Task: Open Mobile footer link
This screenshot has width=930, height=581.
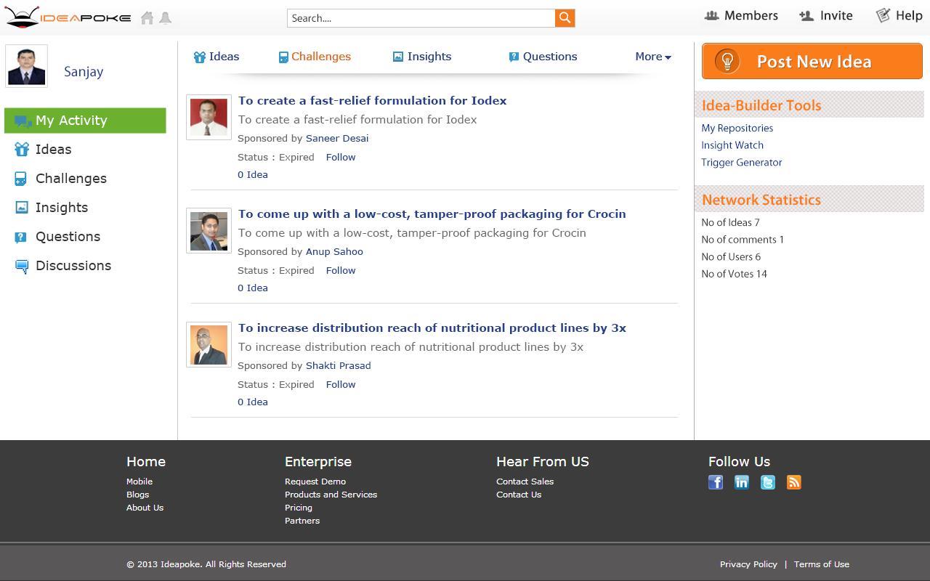Action: (x=139, y=482)
